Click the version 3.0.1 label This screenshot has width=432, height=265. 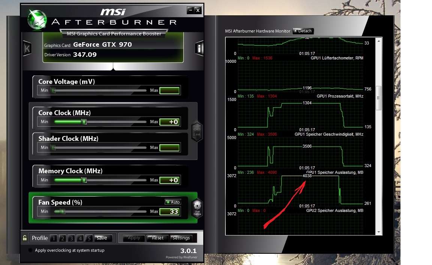pyautogui.click(x=189, y=251)
